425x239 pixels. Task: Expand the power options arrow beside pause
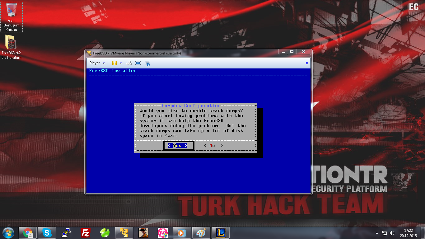[121, 63]
